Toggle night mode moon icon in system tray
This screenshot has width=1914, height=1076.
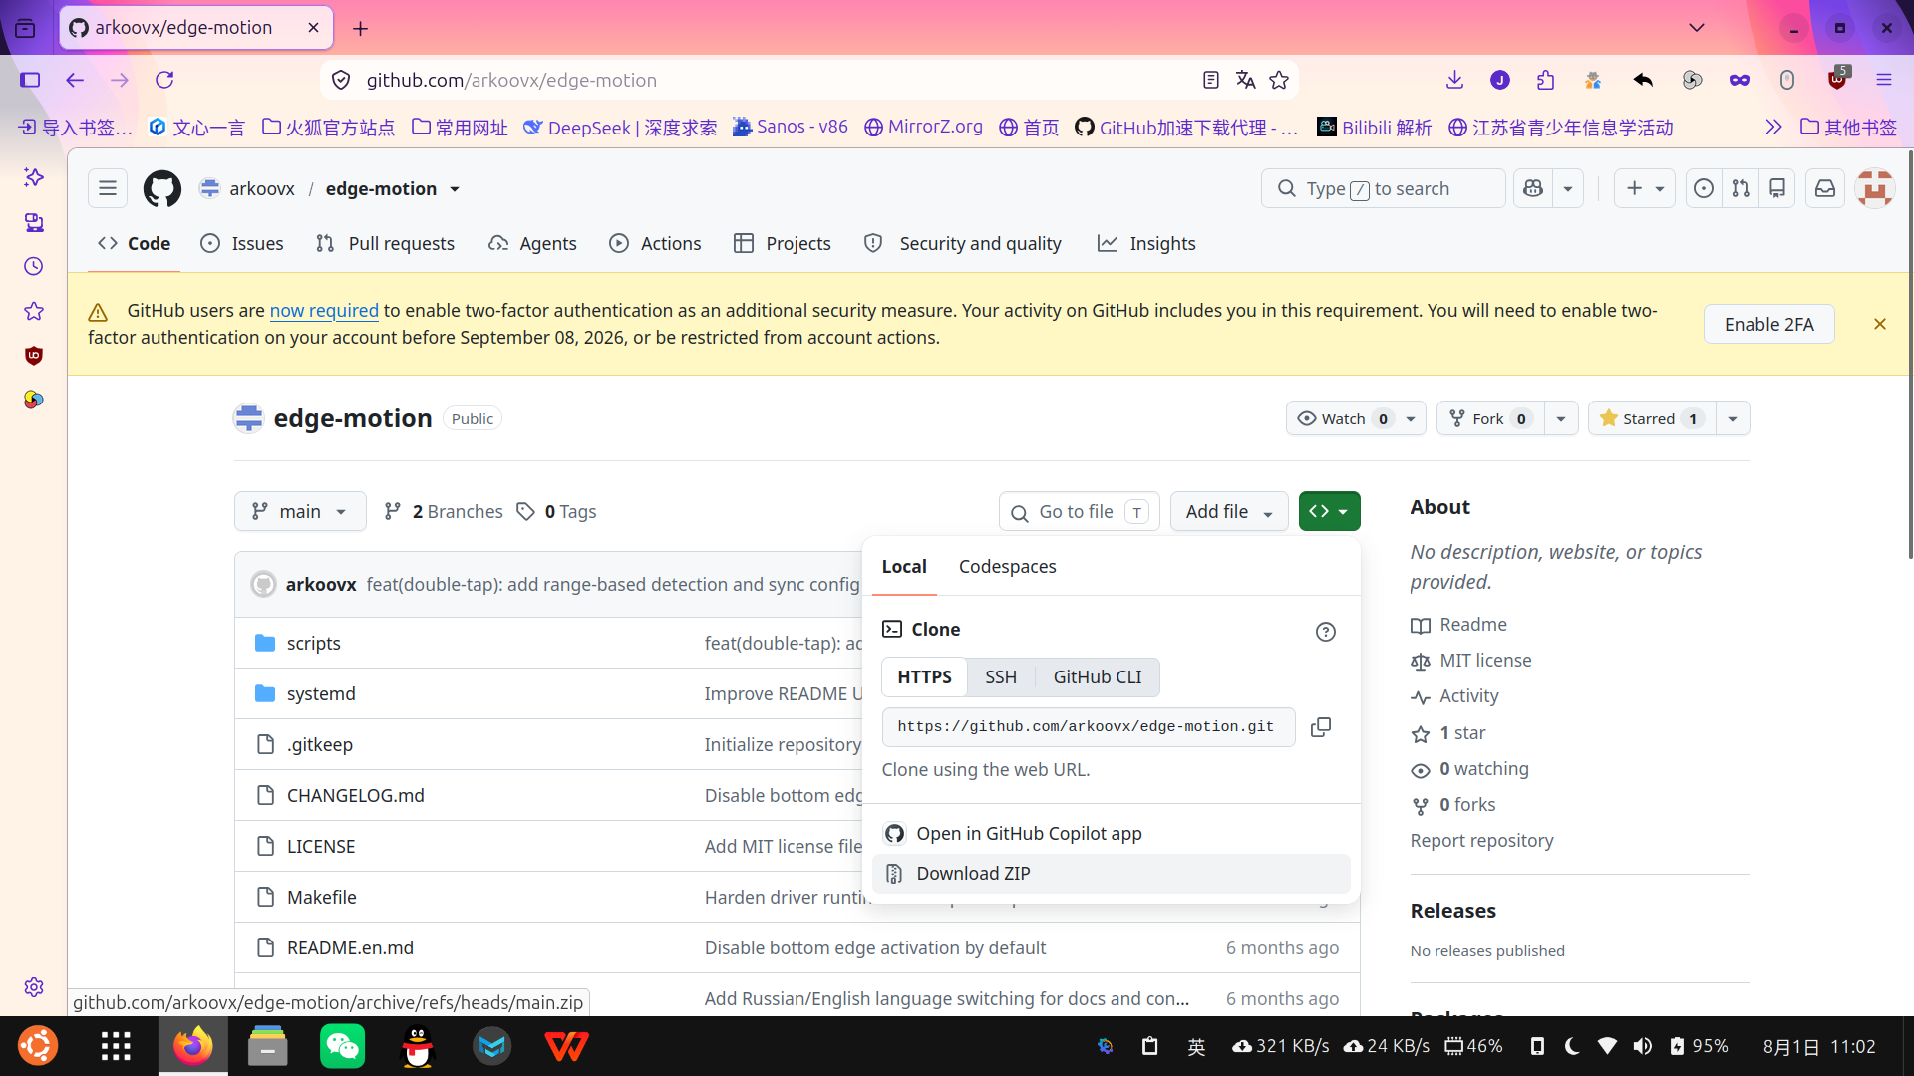coord(1572,1046)
